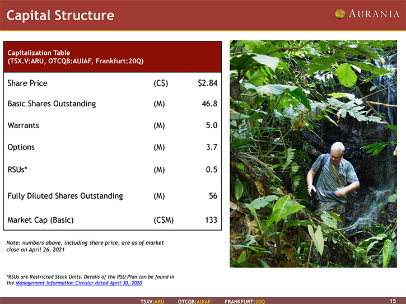Select the RSUs* row label
406x304 pixels.
pyautogui.click(x=17, y=170)
